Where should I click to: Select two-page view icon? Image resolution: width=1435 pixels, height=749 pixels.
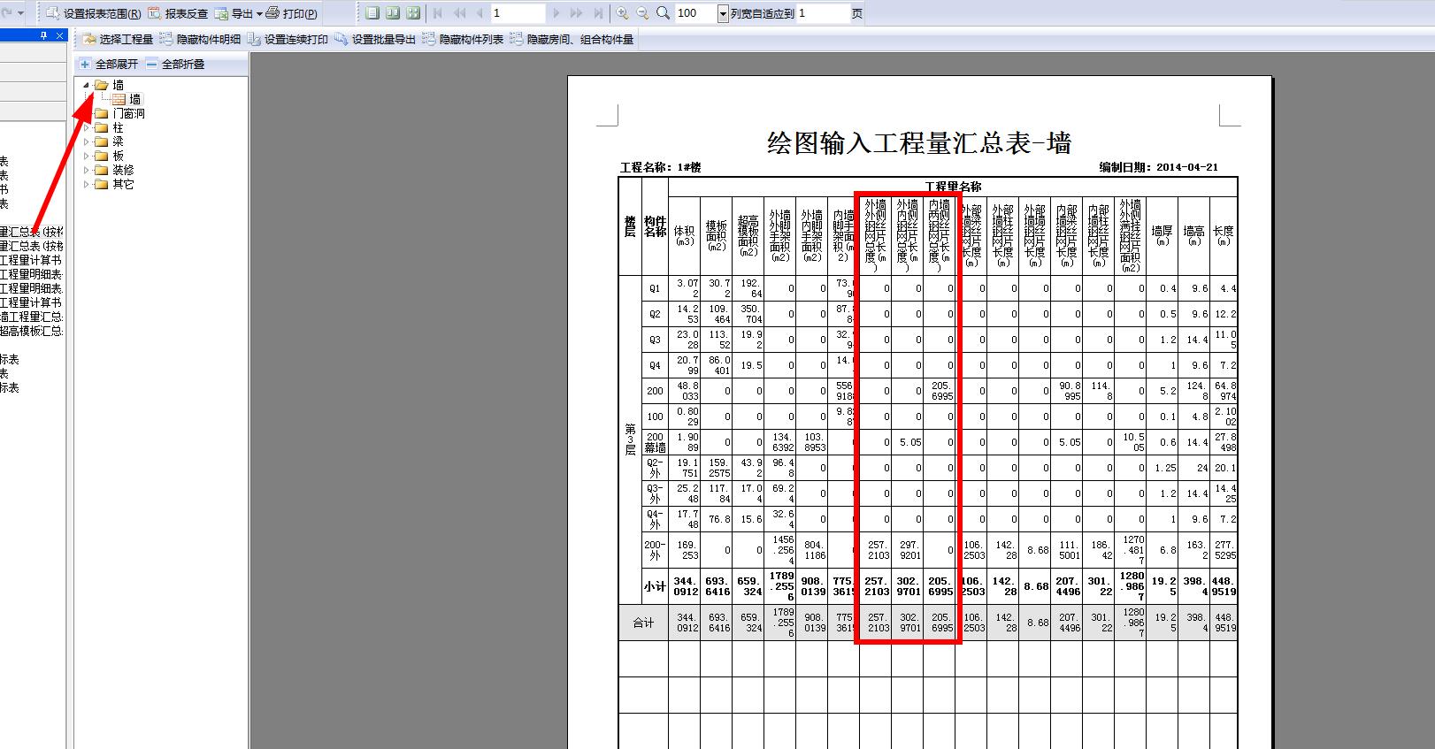pyautogui.click(x=392, y=13)
